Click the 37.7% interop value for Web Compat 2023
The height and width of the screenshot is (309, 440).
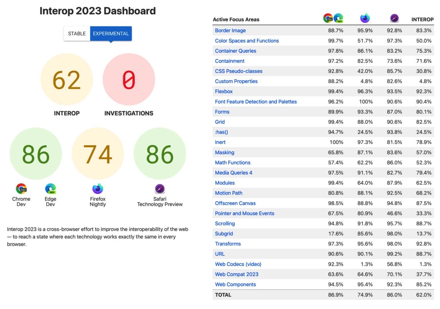(x=424, y=274)
